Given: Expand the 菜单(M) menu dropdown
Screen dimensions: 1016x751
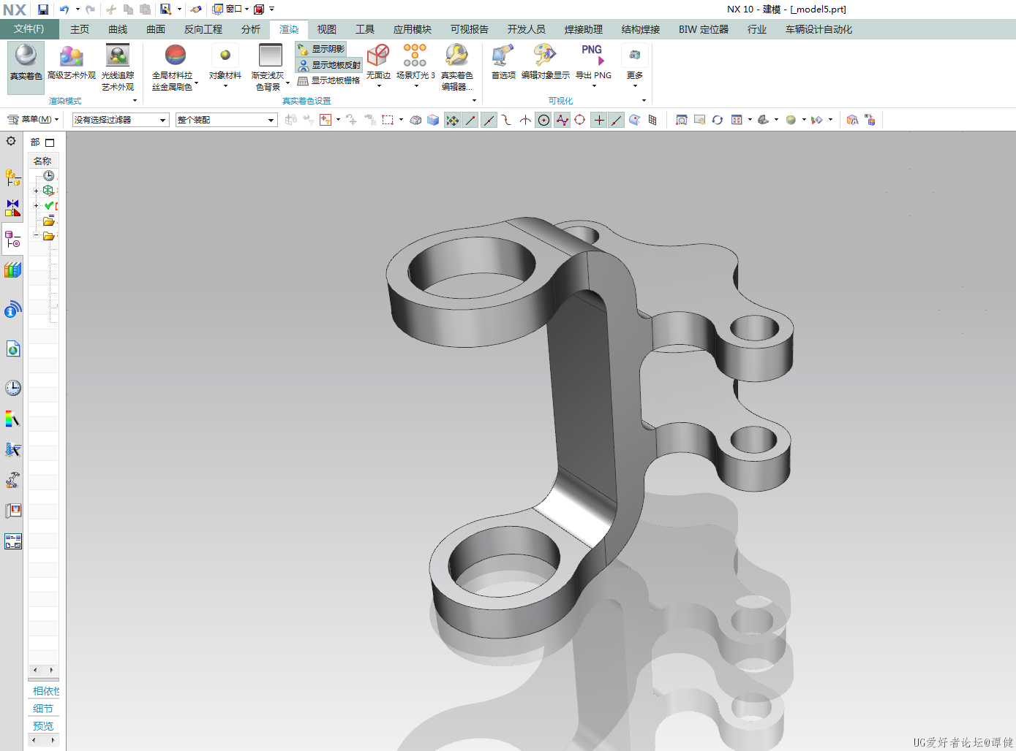Looking at the screenshot, I should pos(33,119).
